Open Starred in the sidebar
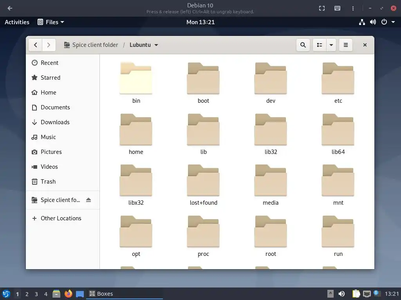The image size is (401, 300). coord(63,78)
